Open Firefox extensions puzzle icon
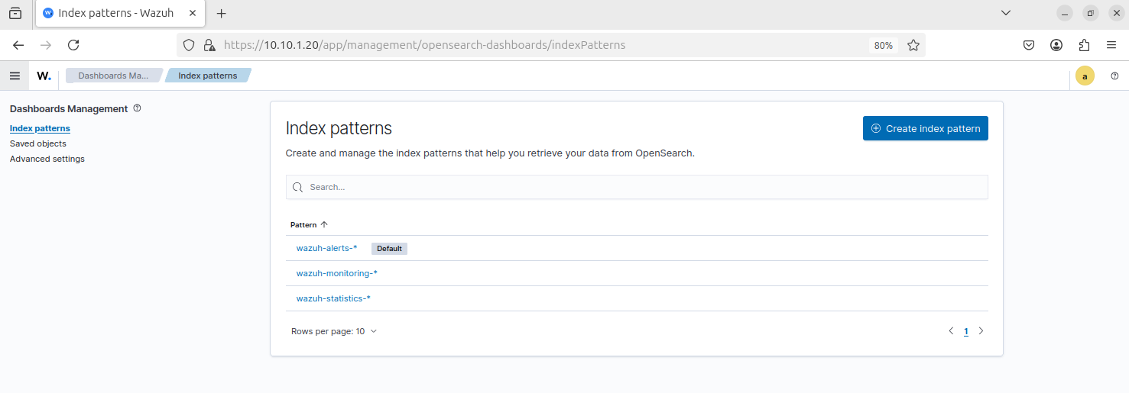Image resolution: width=1129 pixels, height=393 pixels. (1084, 45)
